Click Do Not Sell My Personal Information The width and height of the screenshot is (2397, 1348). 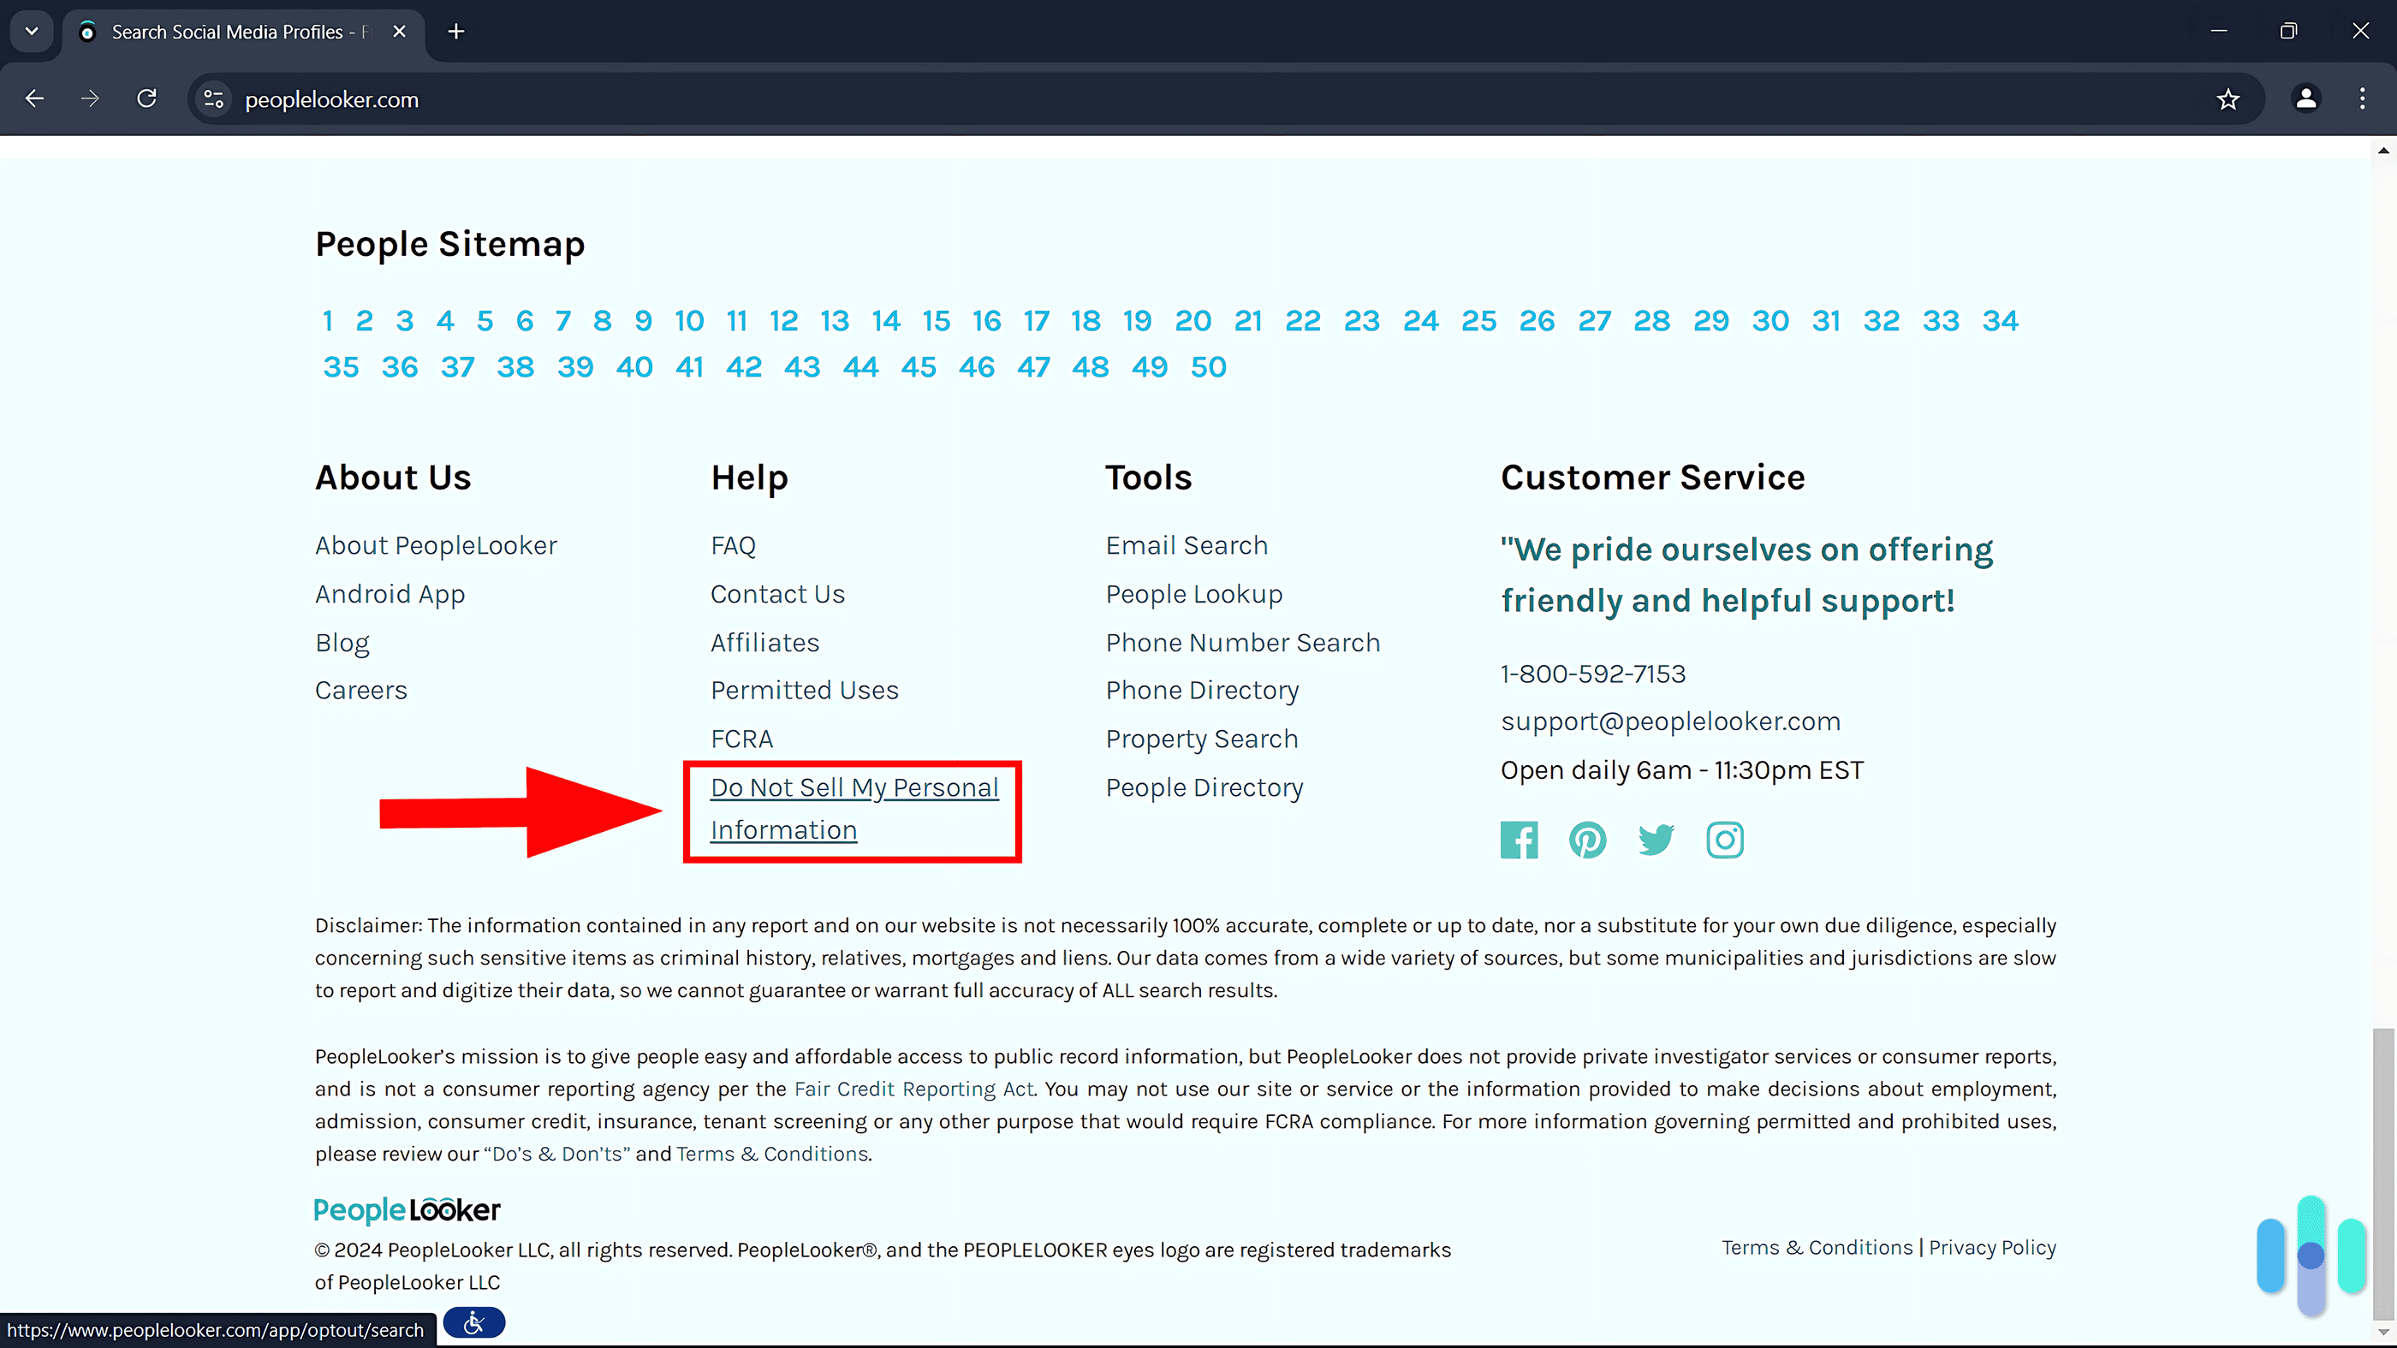(x=854, y=808)
